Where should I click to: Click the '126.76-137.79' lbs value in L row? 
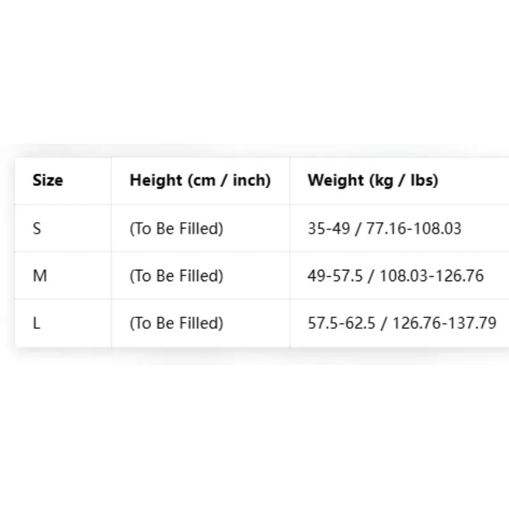click(444, 323)
